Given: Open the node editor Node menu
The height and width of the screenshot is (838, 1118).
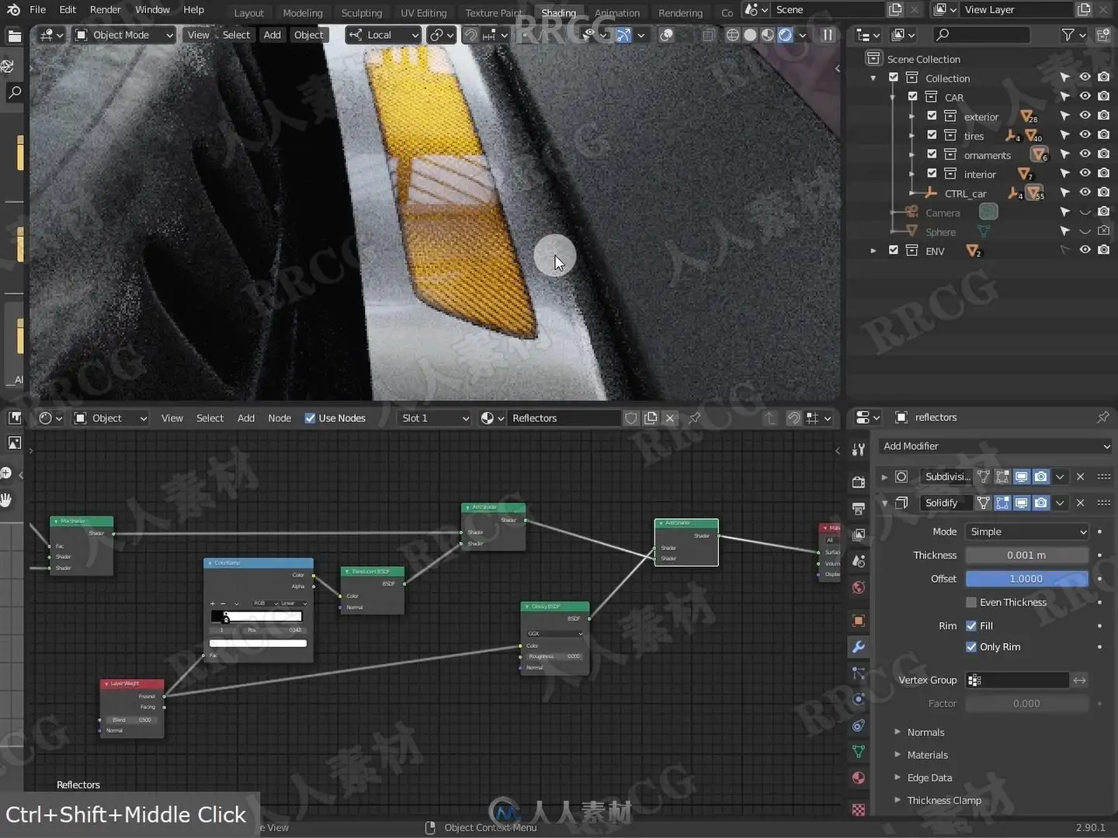Looking at the screenshot, I should pos(279,418).
